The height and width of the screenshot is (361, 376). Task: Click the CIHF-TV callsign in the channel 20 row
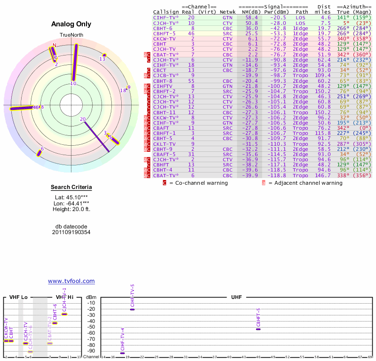coord(165,17)
